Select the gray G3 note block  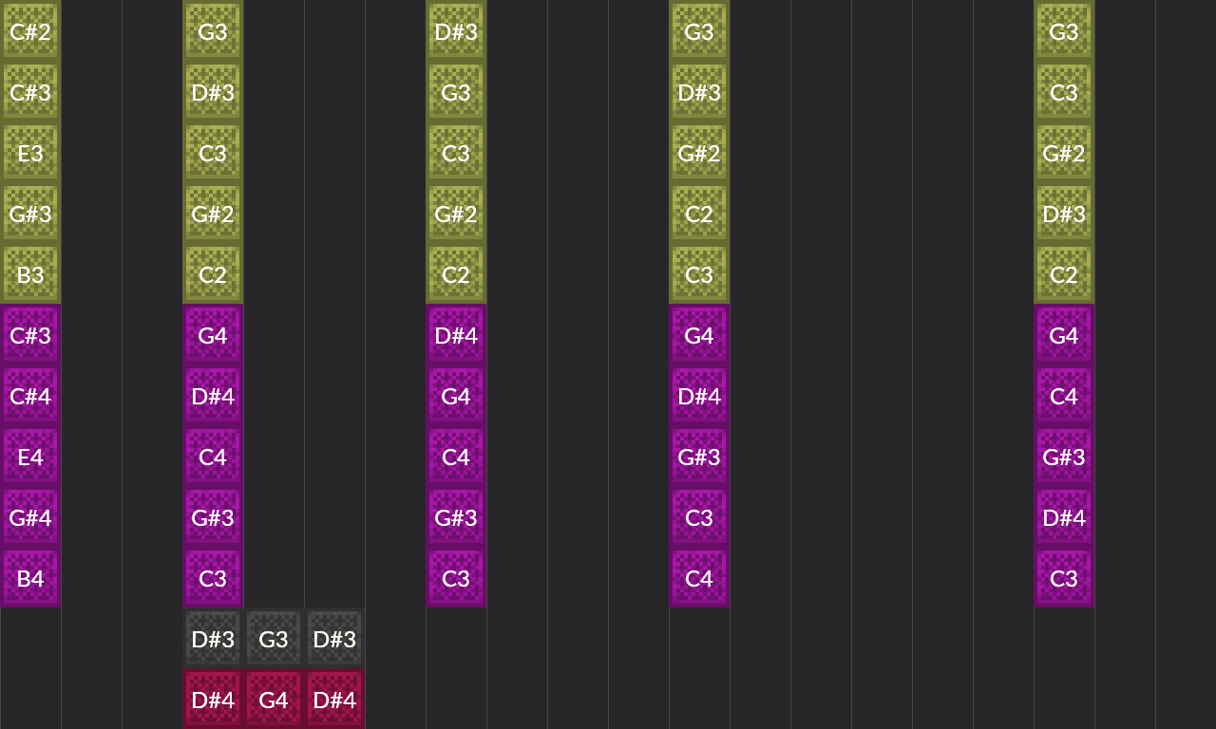click(x=274, y=639)
